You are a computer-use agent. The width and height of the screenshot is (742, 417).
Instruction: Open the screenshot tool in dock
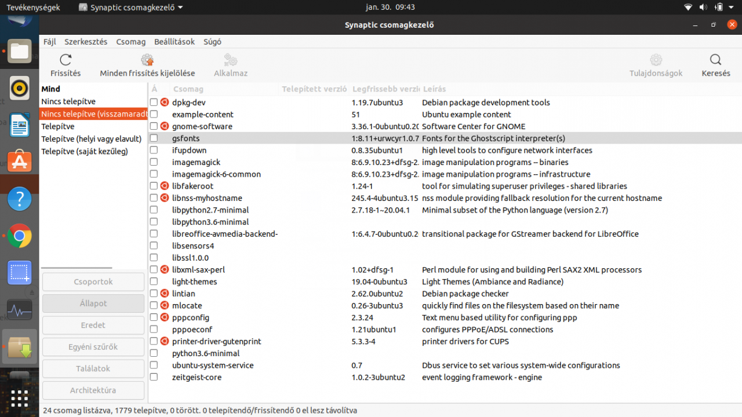(x=20, y=273)
